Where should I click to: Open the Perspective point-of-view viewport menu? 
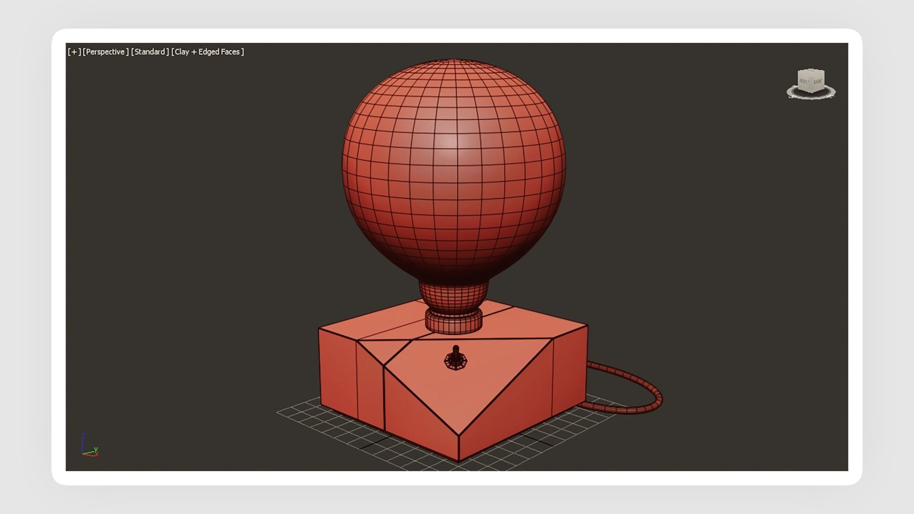tap(105, 52)
